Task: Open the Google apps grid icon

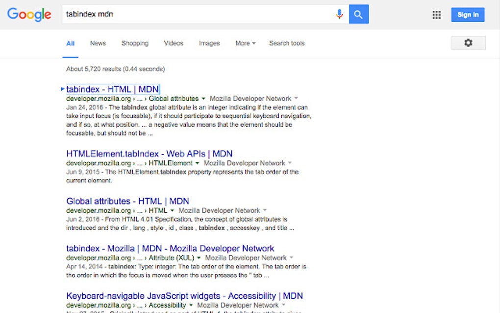Action: click(436, 15)
